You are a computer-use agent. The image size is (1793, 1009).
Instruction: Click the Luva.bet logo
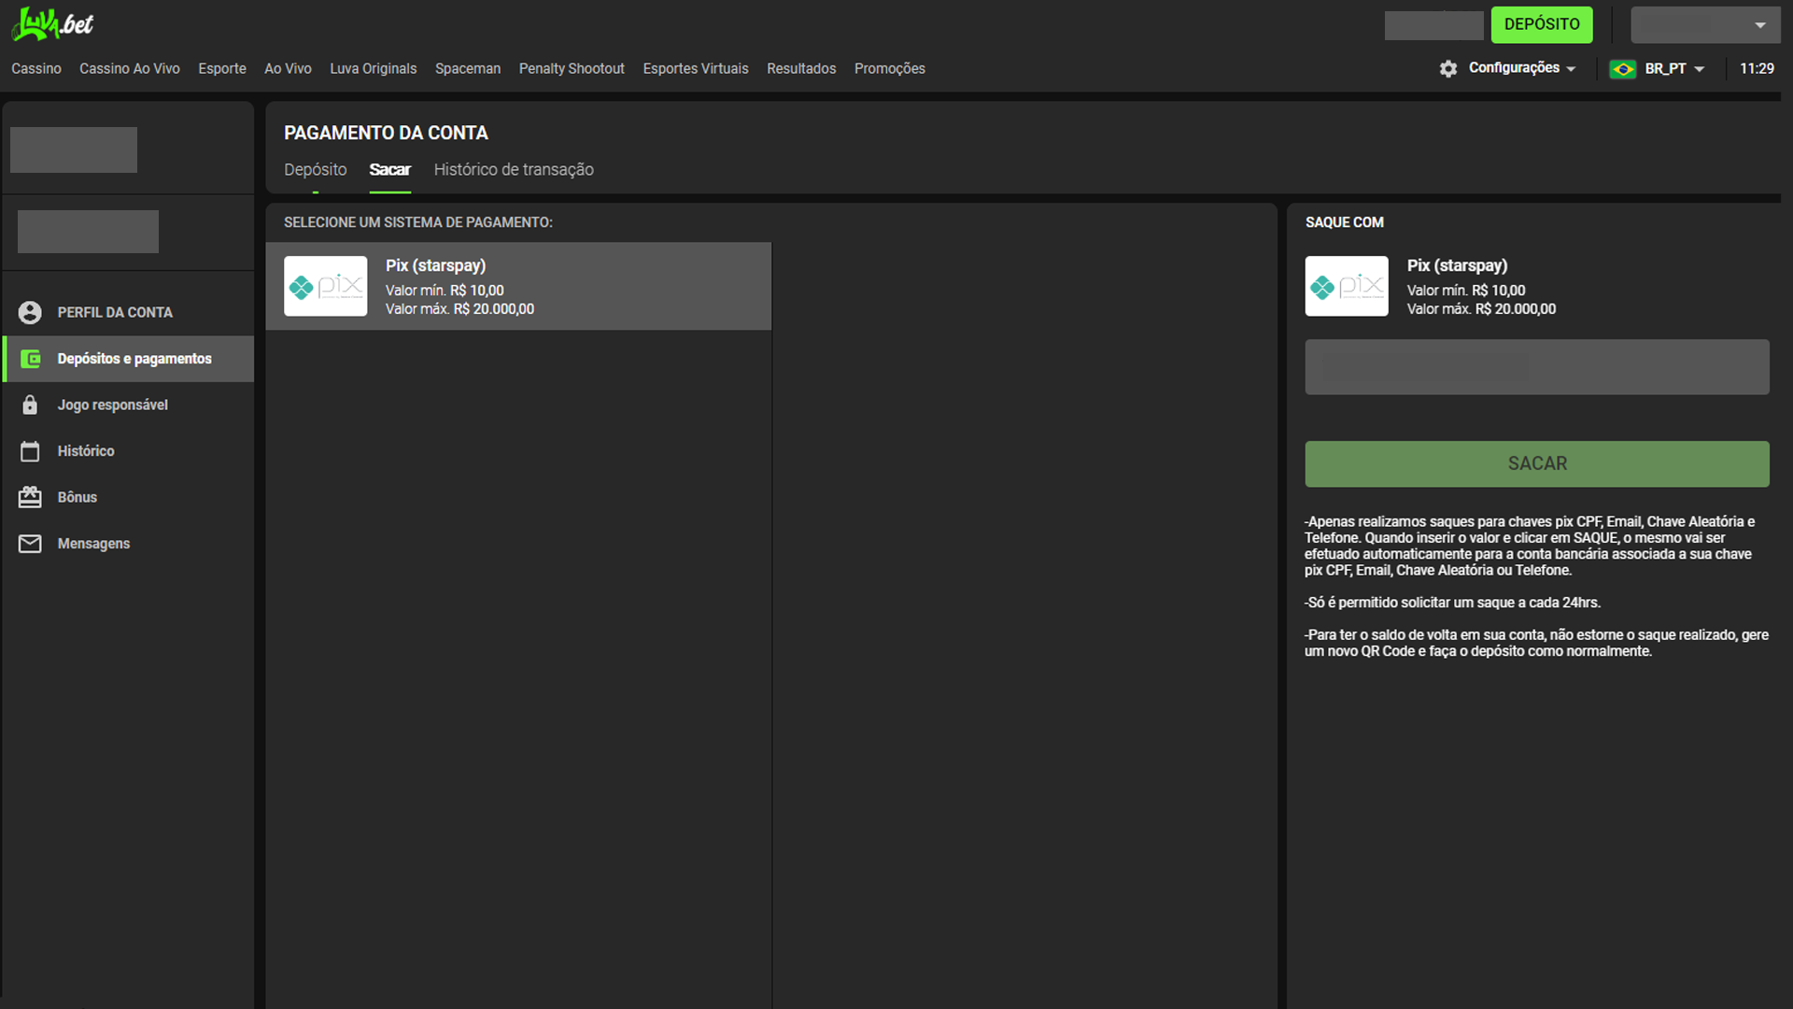click(x=52, y=24)
